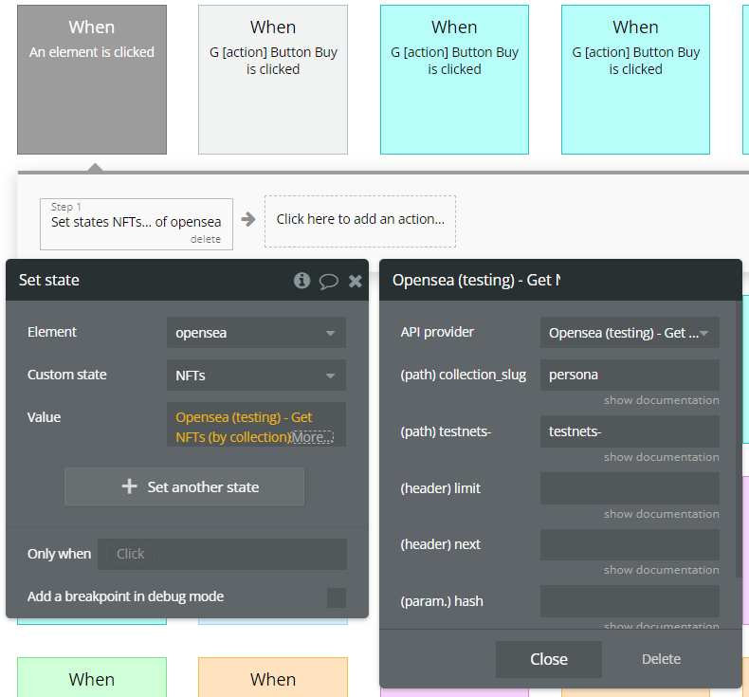Show documentation for collection_slug
This screenshot has width=749, height=697.
661,400
